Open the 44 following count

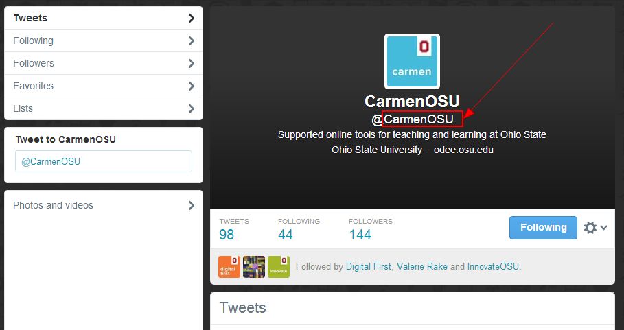pyautogui.click(x=286, y=234)
